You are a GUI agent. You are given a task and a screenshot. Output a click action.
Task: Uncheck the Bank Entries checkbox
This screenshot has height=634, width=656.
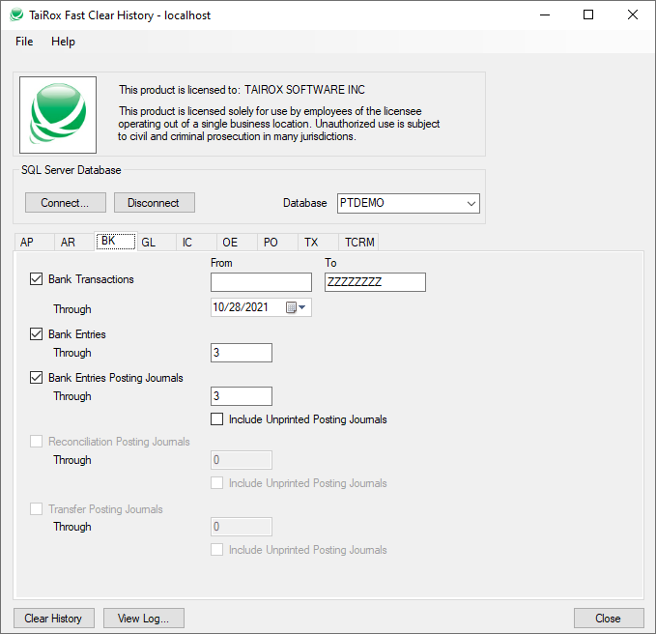(36, 334)
